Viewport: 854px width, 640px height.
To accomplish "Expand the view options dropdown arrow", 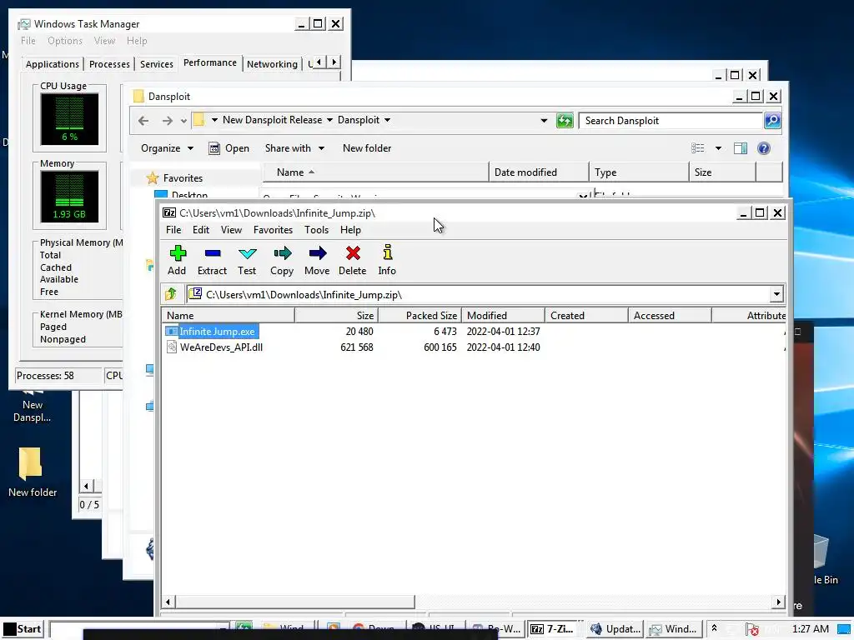I will pos(718,148).
